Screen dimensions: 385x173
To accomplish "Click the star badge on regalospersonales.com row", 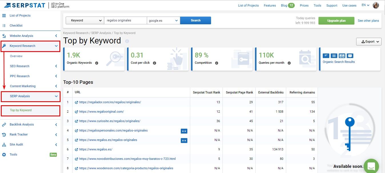I will (184, 131).
